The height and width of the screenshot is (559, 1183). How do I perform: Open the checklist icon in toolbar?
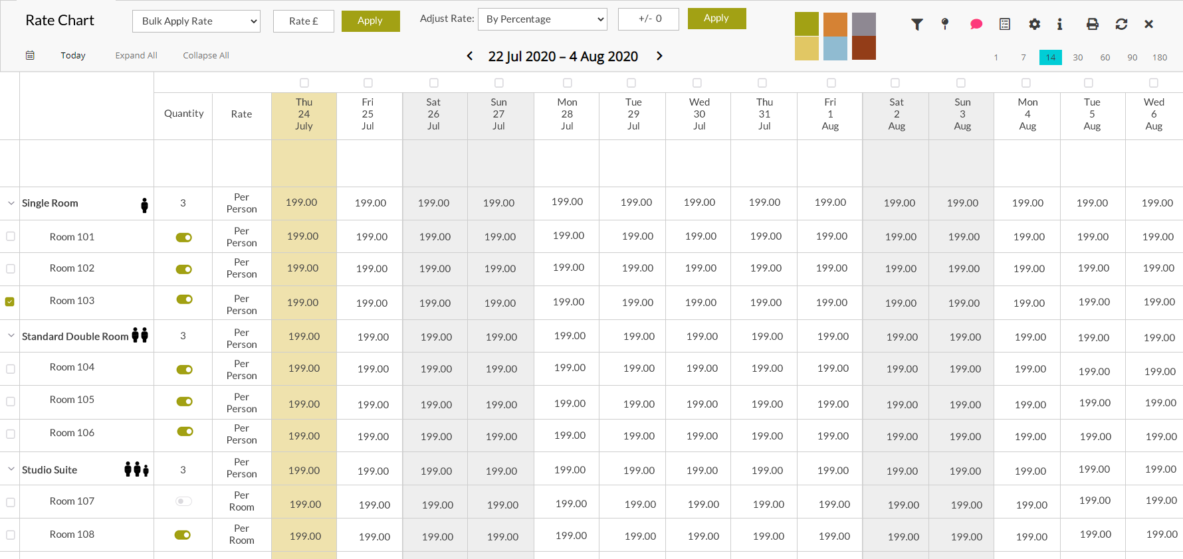point(1005,25)
